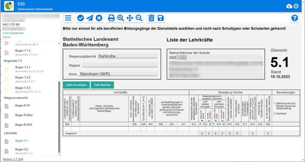Click the yellow icon beside Bogen 7.3.2
305x162 pixels.
pos(7,79)
